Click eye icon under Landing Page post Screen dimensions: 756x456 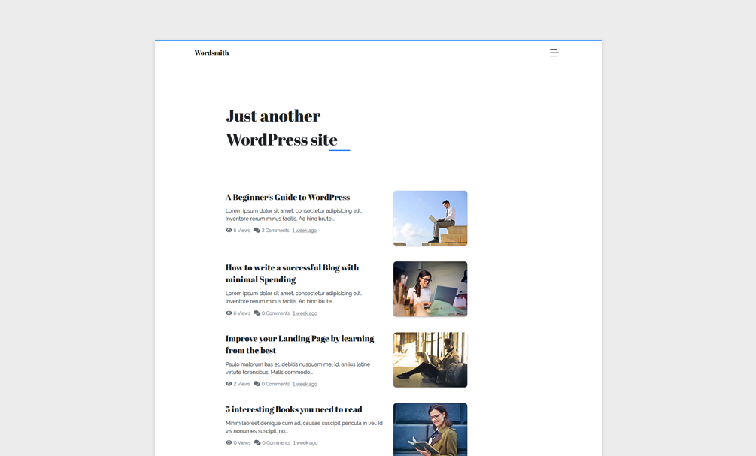point(229,384)
